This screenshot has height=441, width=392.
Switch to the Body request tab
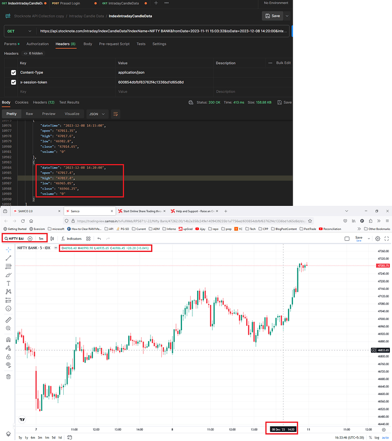88,43
